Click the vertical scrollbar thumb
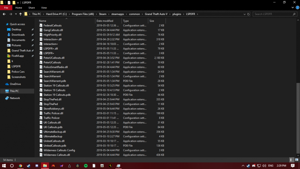 298,118
